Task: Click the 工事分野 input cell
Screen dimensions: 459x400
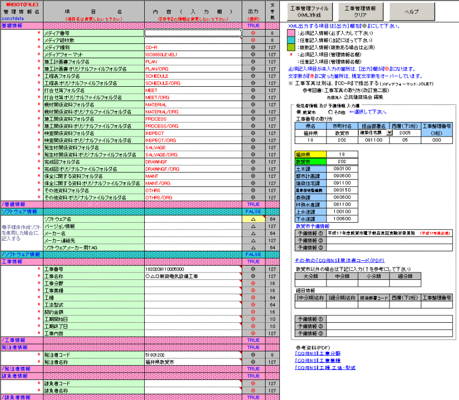Action: [x=193, y=284]
